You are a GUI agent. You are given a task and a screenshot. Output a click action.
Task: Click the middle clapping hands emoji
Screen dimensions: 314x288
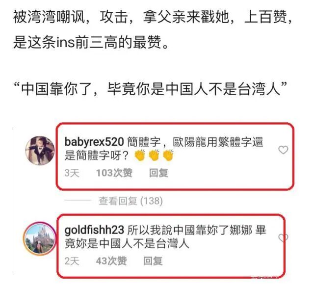[154, 155]
